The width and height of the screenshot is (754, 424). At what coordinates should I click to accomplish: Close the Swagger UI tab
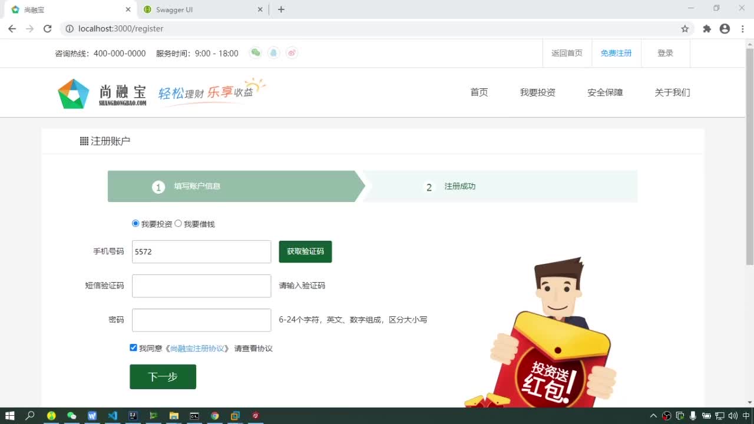[x=260, y=9]
